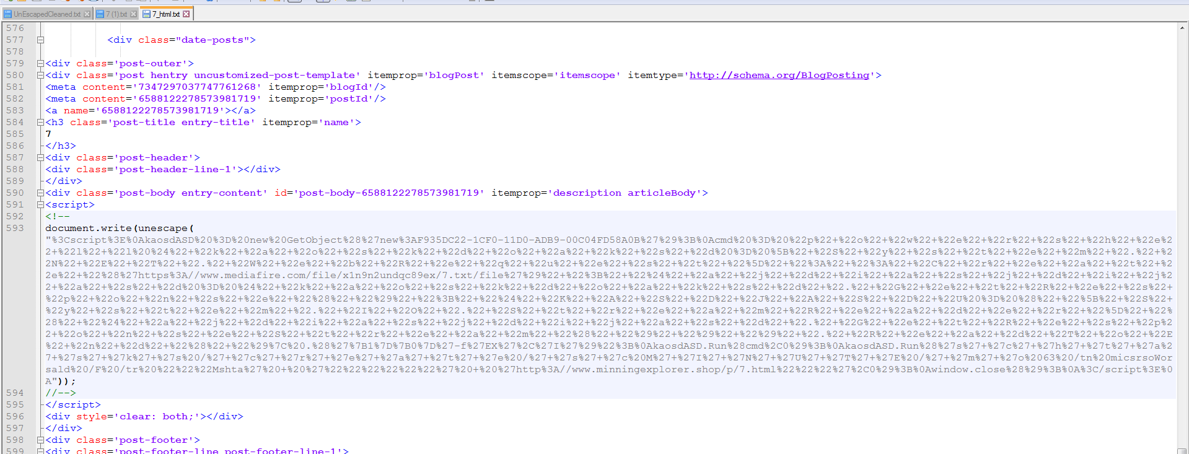Click the '<!--' comment opener on line 592
Screen dimensions: 1189x454
tap(58, 216)
